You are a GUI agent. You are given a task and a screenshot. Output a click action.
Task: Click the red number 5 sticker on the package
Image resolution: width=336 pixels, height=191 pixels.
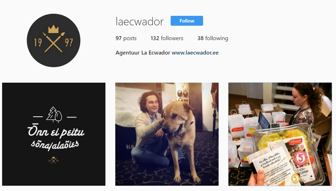pos(300,159)
